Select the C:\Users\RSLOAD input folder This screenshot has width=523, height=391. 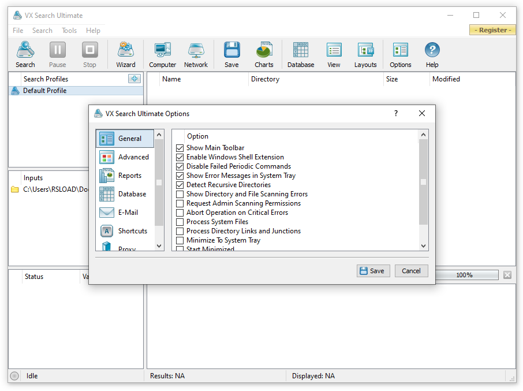(x=50, y=189)
